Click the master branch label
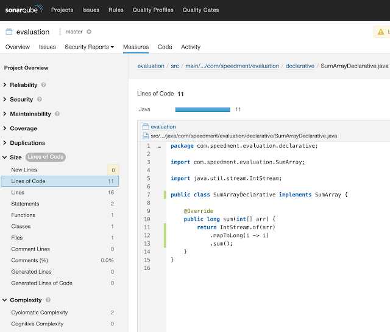Viewport: 390px width, 332px height. point(74,32)
